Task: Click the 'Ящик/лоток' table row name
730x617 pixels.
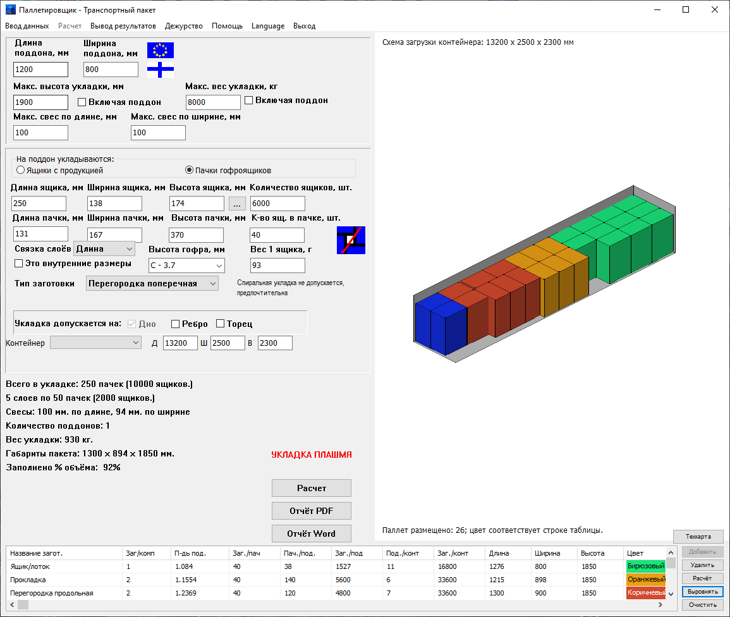Action: tap(30, 566)
